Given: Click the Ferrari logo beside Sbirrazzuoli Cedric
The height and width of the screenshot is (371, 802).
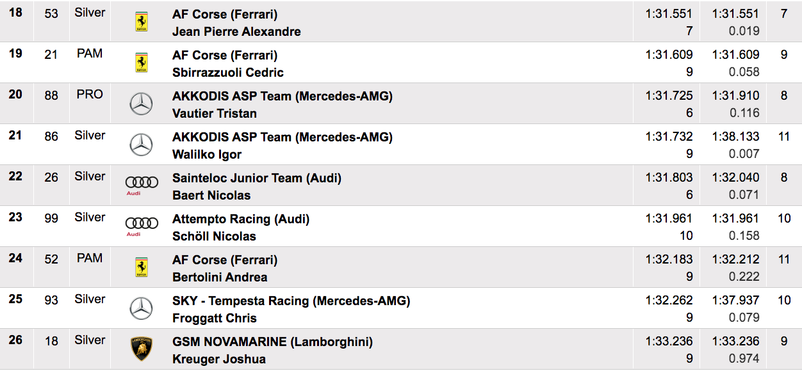Looking at the screenshot, I should 141,63.
